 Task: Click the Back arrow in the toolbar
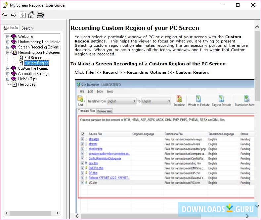(x=5, y=15)
